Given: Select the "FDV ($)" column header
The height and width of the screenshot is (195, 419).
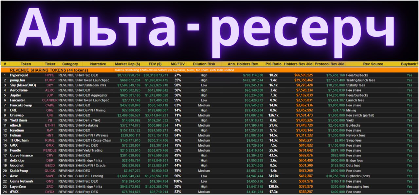Looking at the screenshot, I should [x=155, y=64].
